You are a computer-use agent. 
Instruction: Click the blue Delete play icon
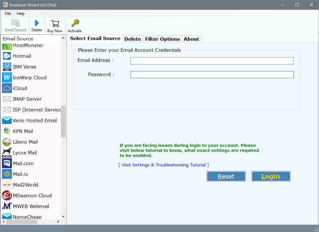pos(37,23)
